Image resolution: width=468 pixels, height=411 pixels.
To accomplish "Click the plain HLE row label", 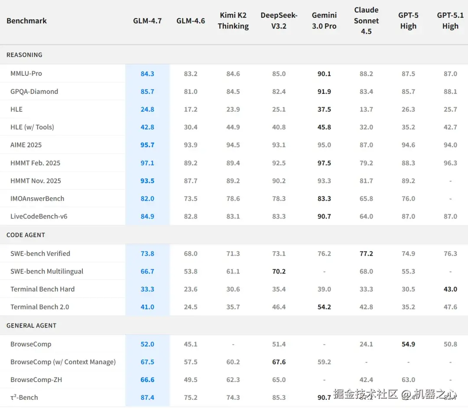I will pyautogui.click(x=16, y=109).
